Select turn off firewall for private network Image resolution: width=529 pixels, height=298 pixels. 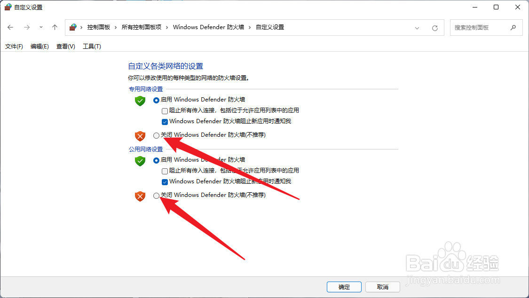pyautogui.click(x=156, y=135)
